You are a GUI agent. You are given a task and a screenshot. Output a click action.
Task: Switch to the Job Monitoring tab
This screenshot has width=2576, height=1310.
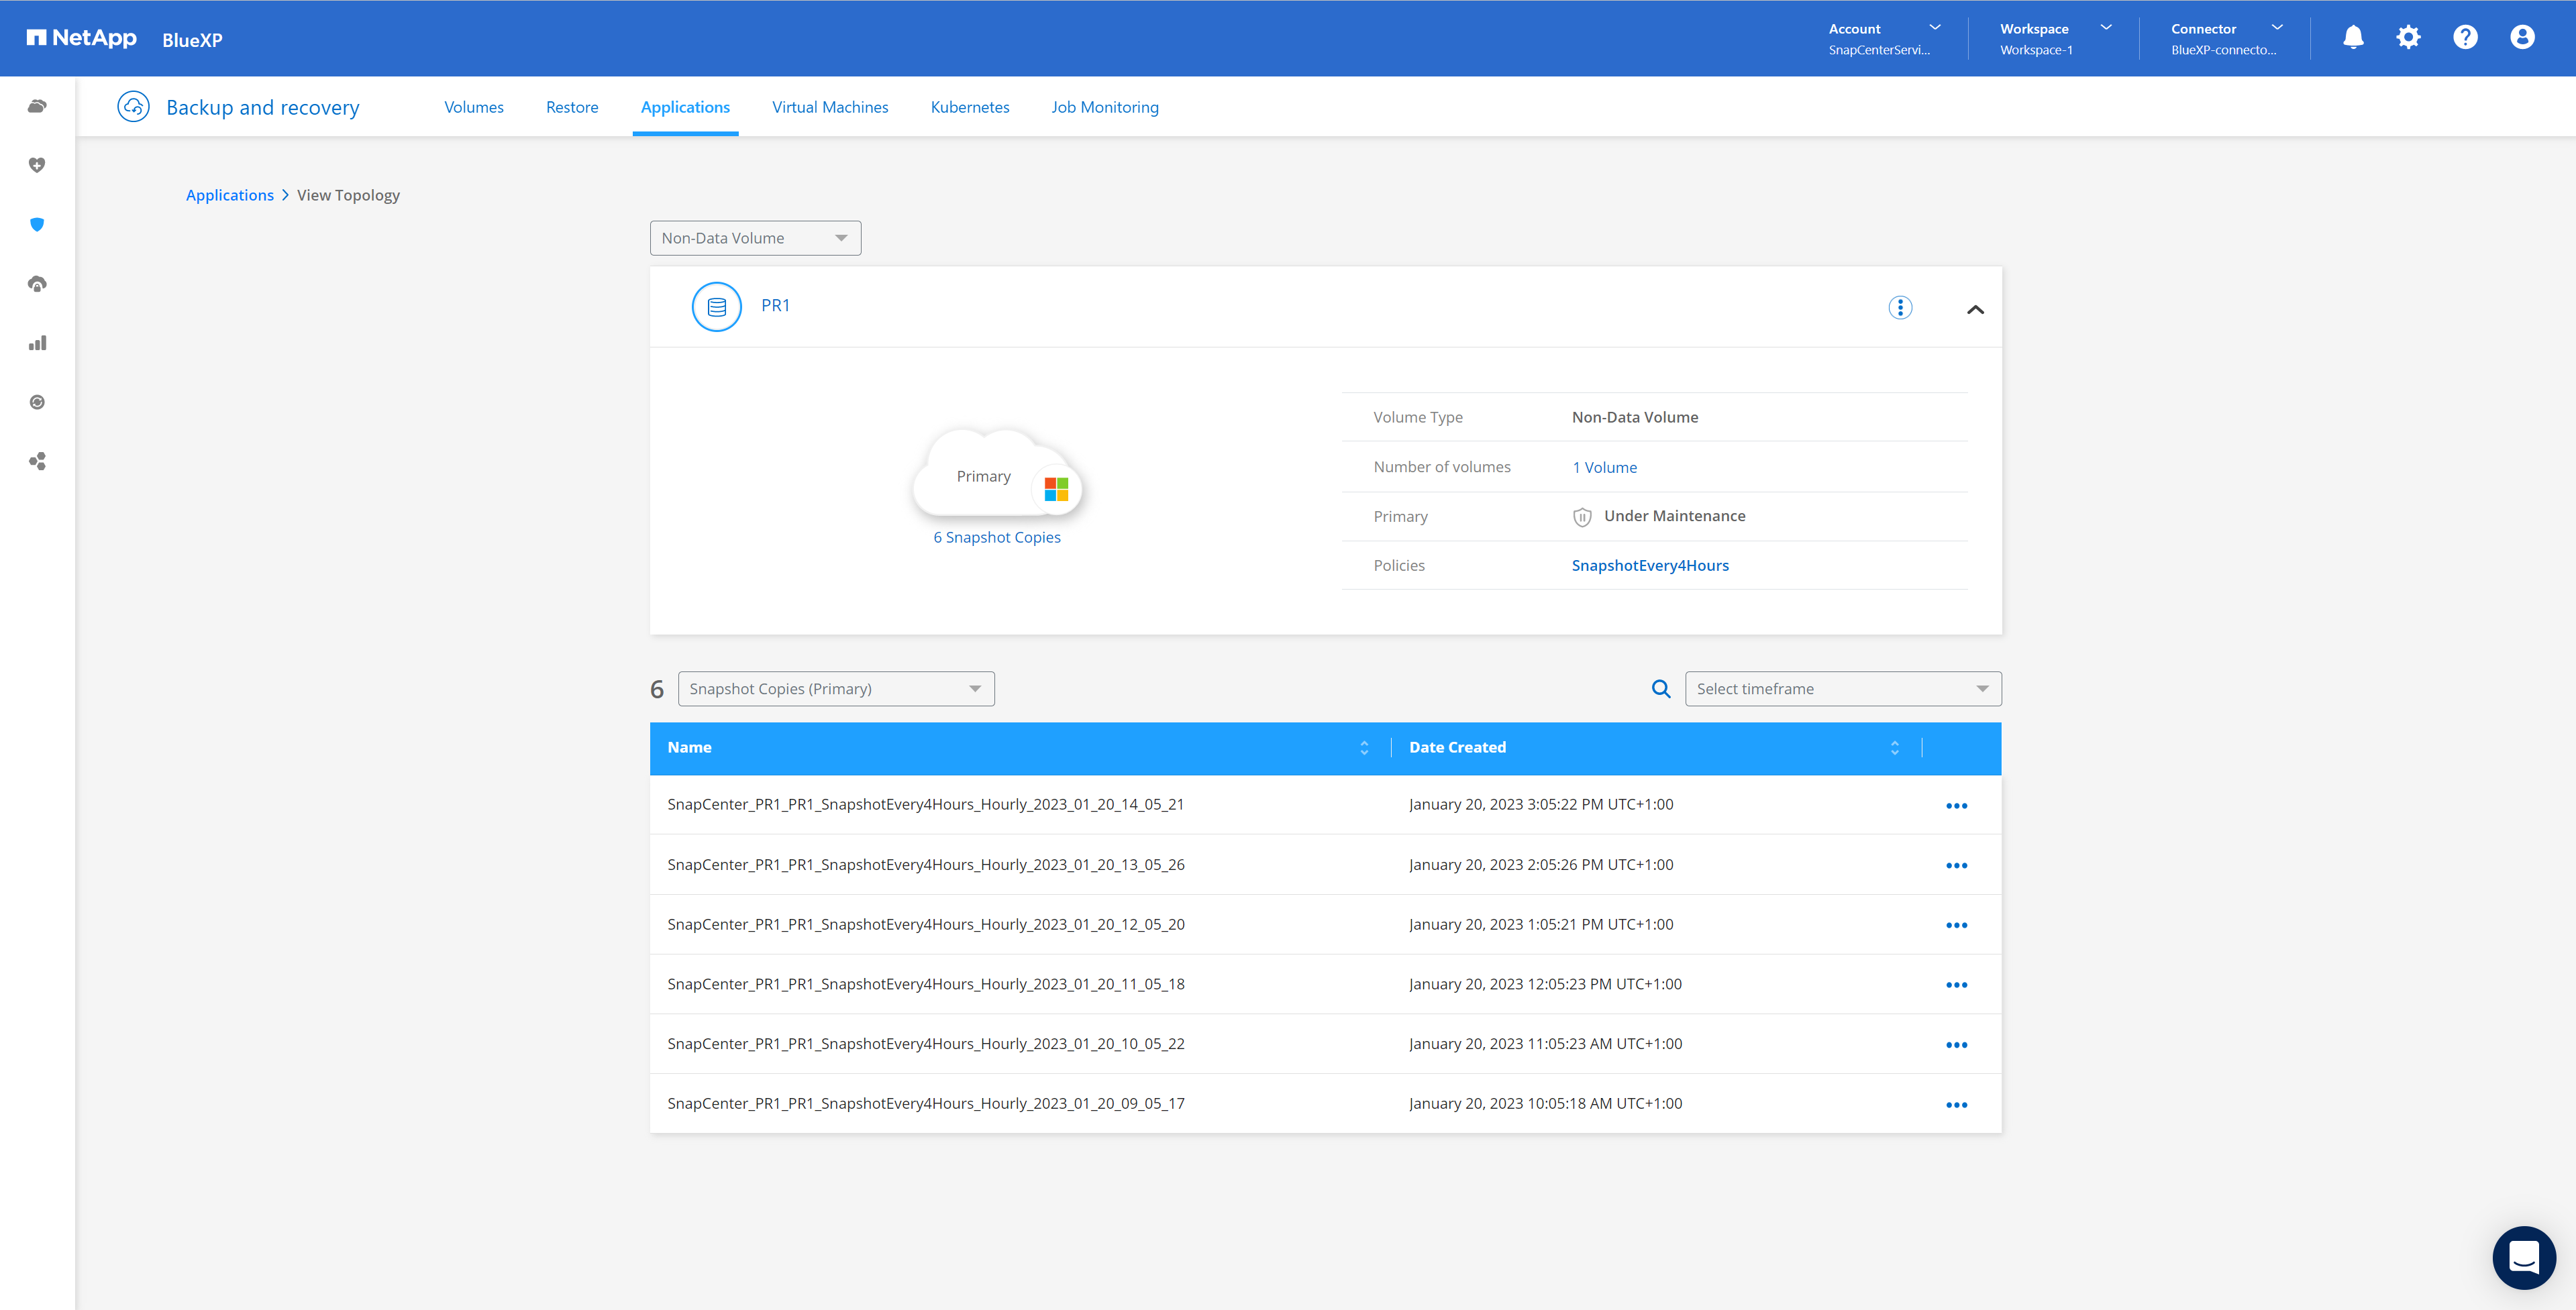[x=1104, y=107]
